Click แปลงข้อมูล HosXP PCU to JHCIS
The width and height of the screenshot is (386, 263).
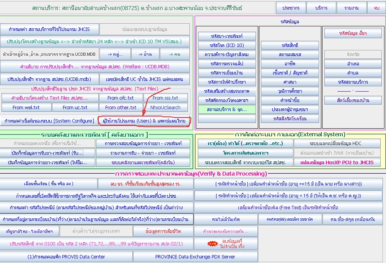click(x=337, y=162)
